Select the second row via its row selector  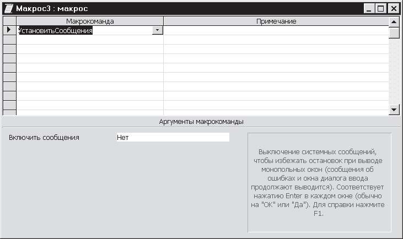coord(9,40)
